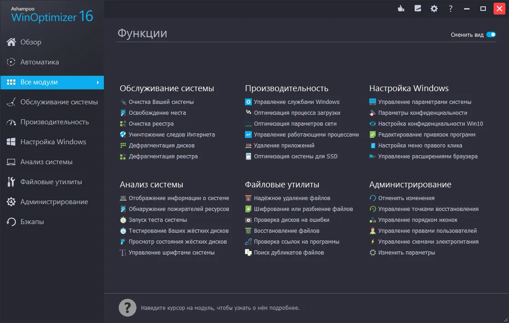Click the Управление расширениями браузера icon
Screen dimensions: 509x323
click(x=372, y=157)
